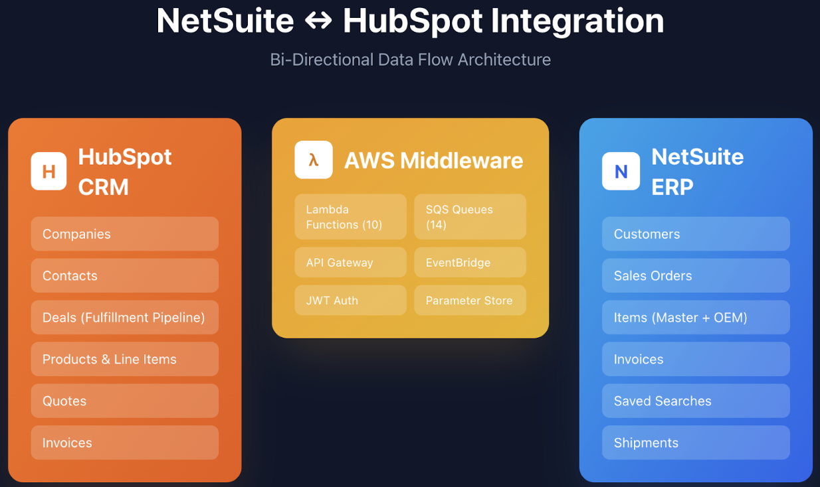
Task: Select the Companies item in HubSpot CRM
Action: pyautogui.click(x=124, y=234)
